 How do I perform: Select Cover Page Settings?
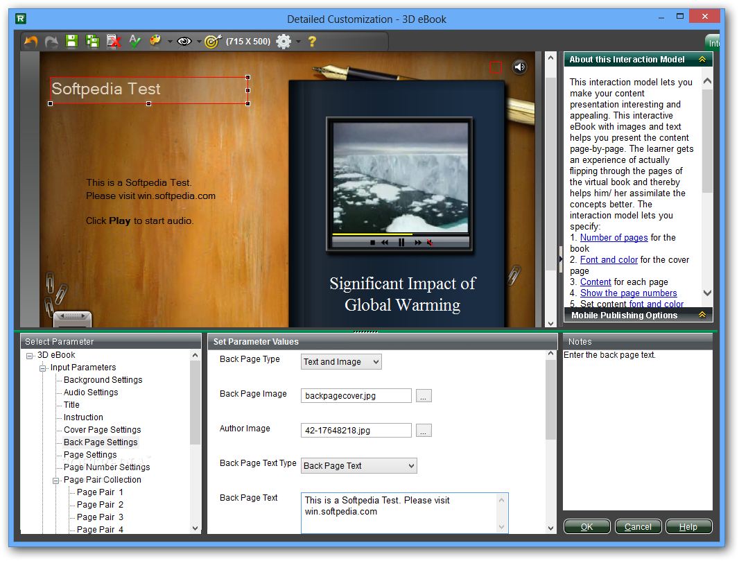tap(103, 429)
